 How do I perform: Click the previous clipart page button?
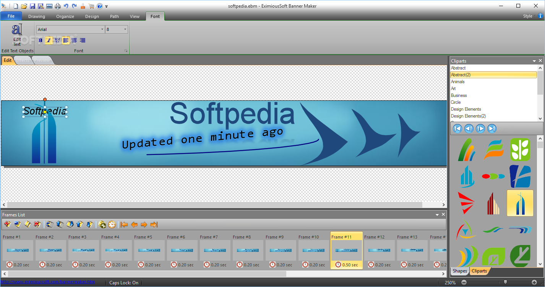tap(469, 129)
